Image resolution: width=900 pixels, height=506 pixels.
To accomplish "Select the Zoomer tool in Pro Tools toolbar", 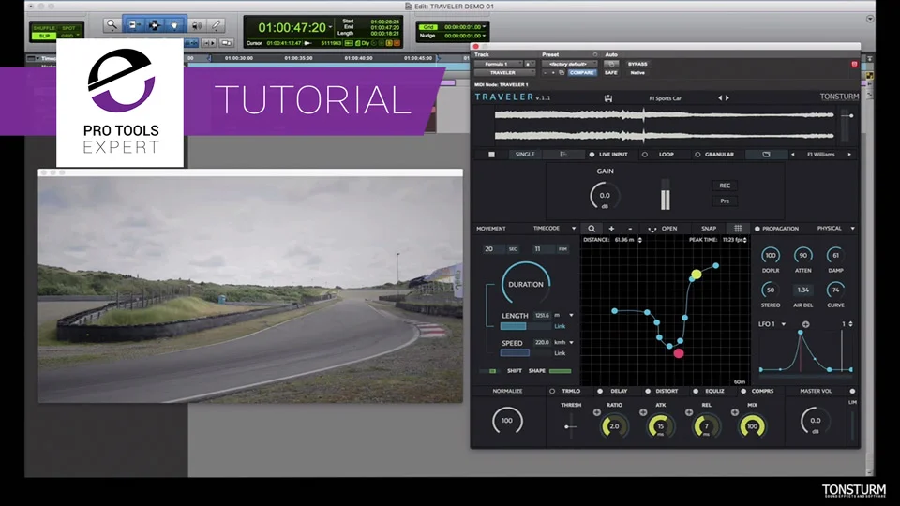I will pyautogui.click(x=112, y=25).
